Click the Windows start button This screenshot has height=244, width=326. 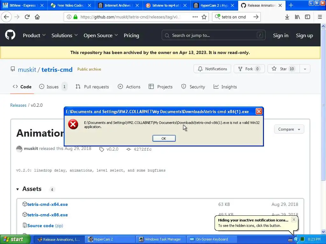(15, 239)
